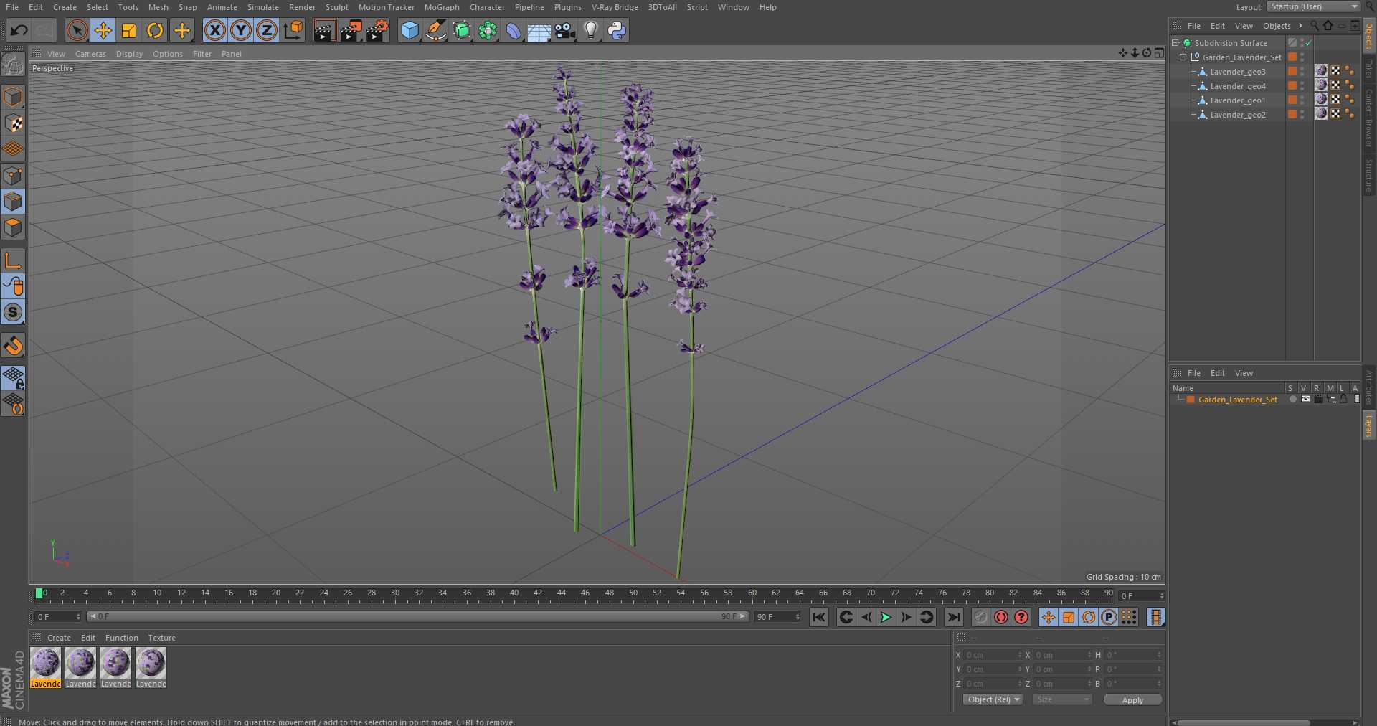Click the timeline preview range slider
Screen dimensions: 1377x726
click(x=418, y=616)
